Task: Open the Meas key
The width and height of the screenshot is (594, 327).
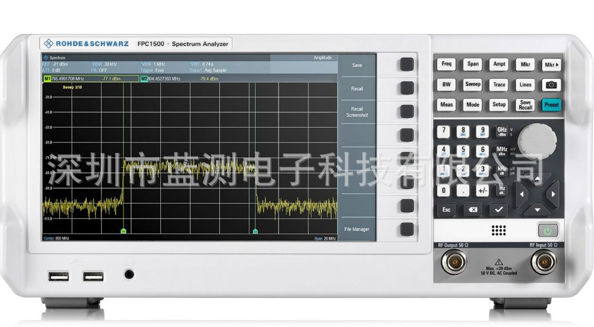Action: click(x=447, y=105)
